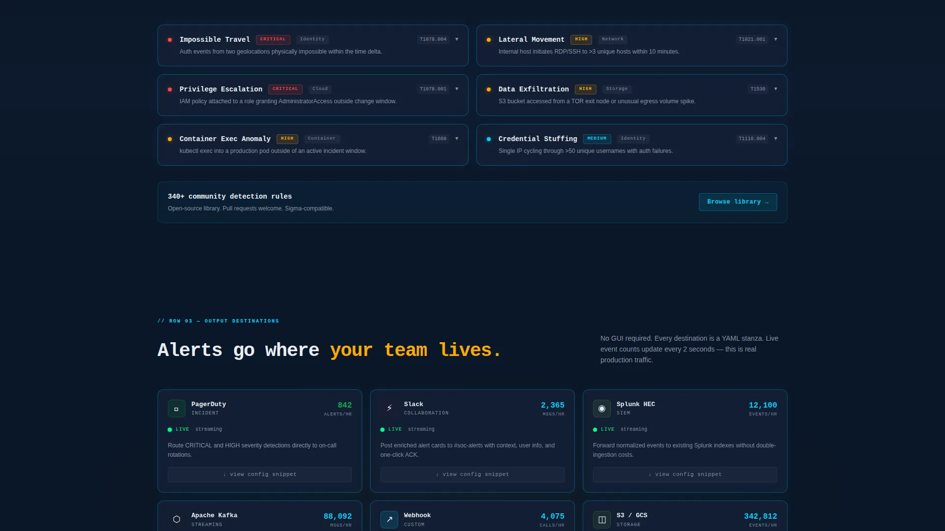
Task: Click CRITICAL badge on Privilege Escalation
Action: (285, 89)
